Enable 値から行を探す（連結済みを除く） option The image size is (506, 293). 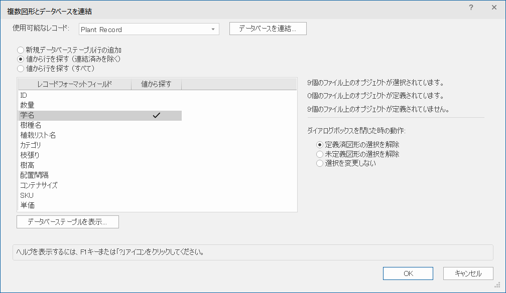tap(20, 58)
